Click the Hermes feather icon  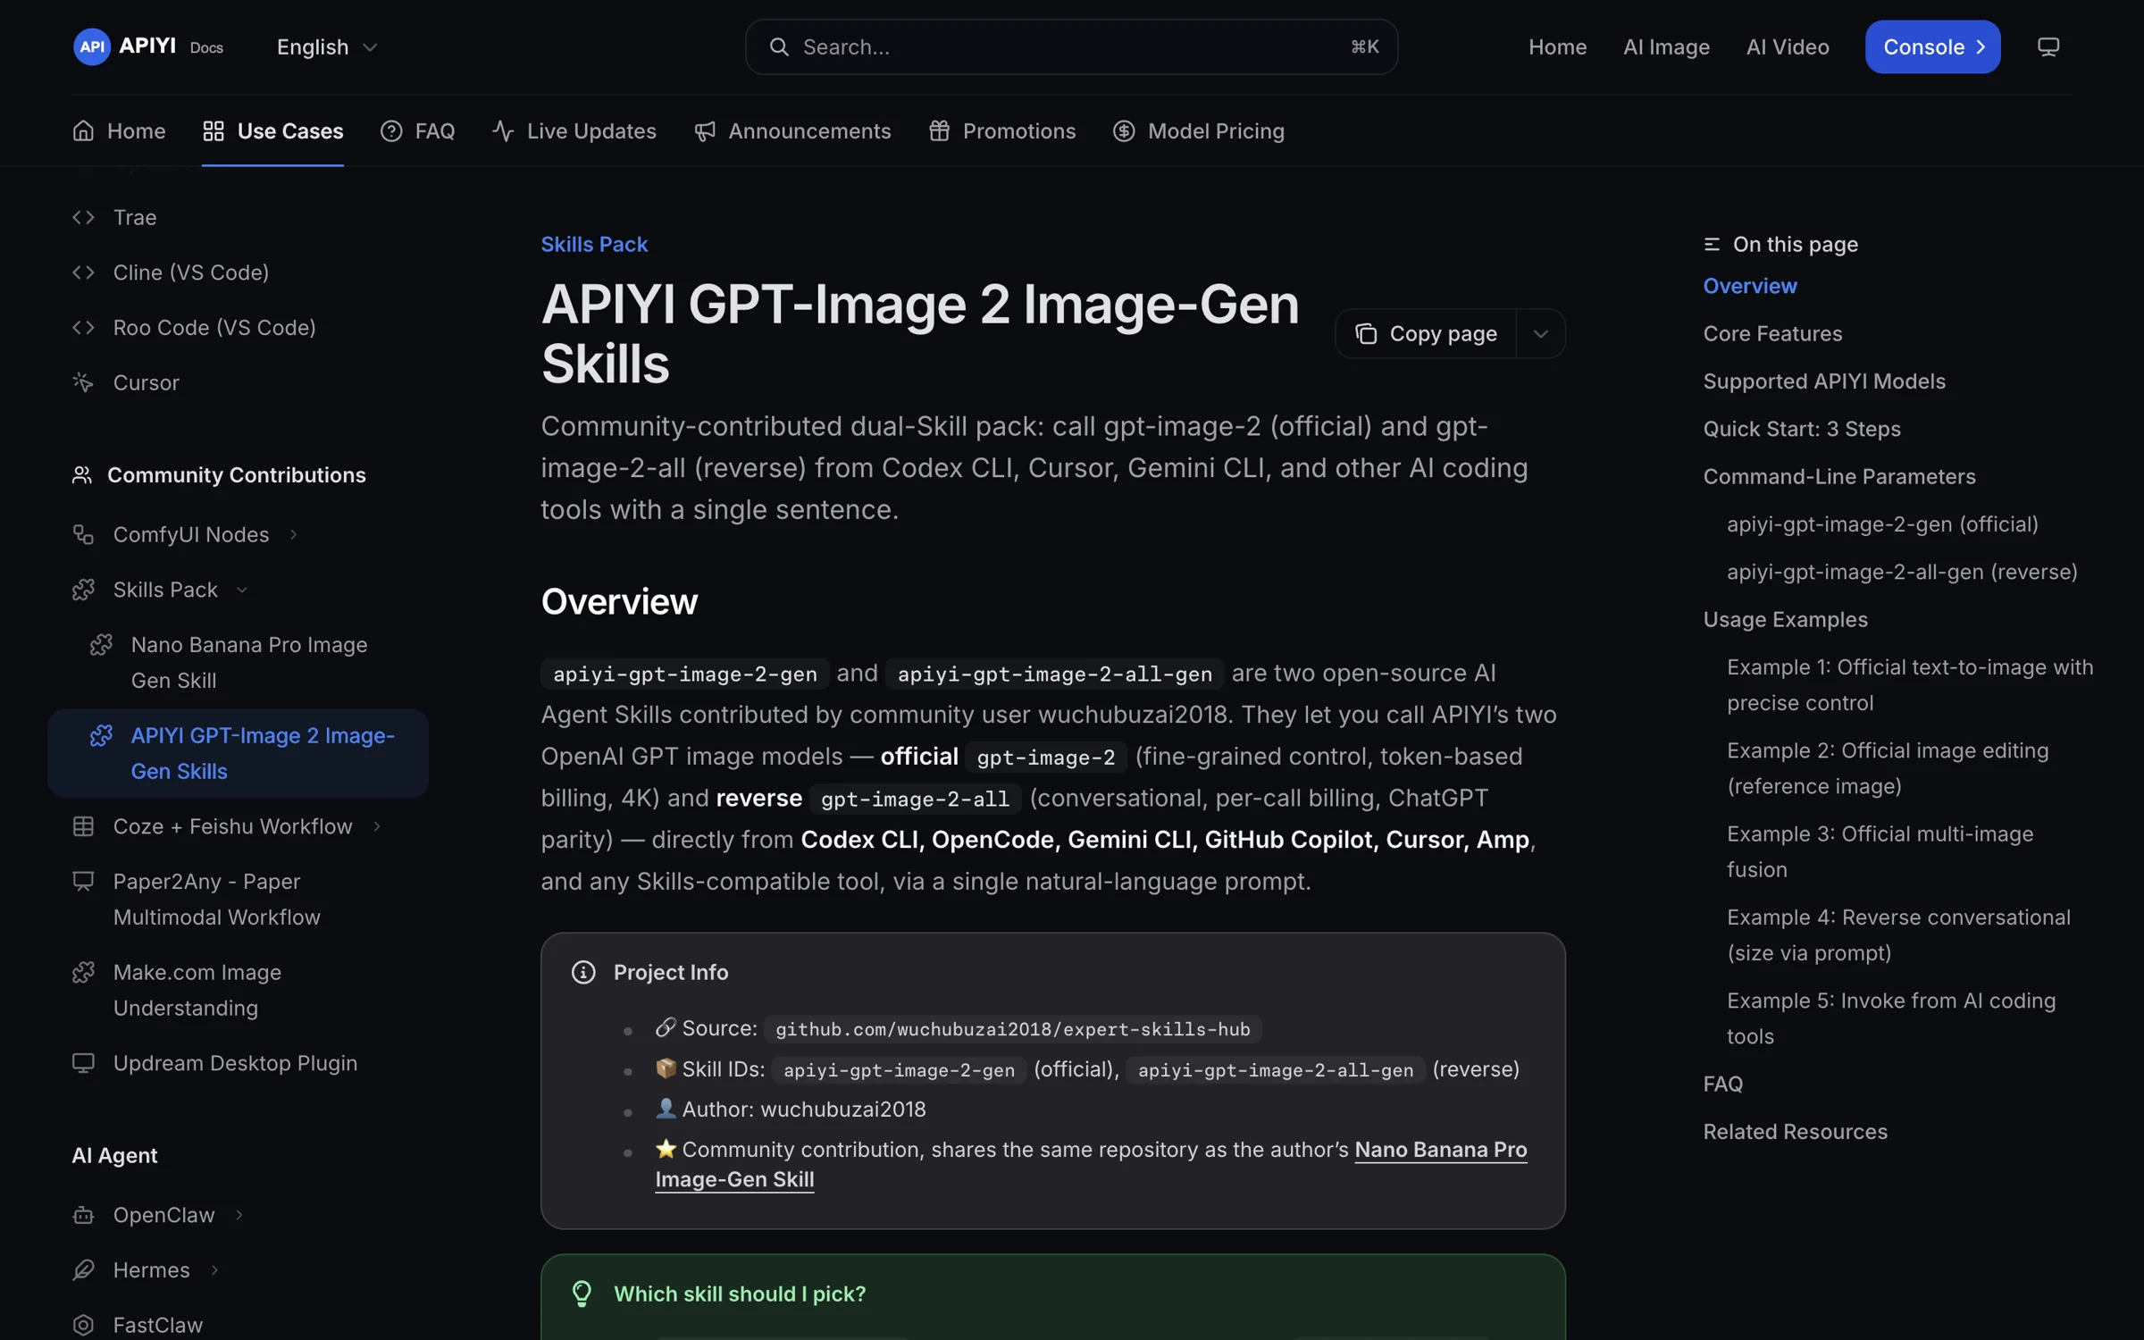pos(83,1270)
